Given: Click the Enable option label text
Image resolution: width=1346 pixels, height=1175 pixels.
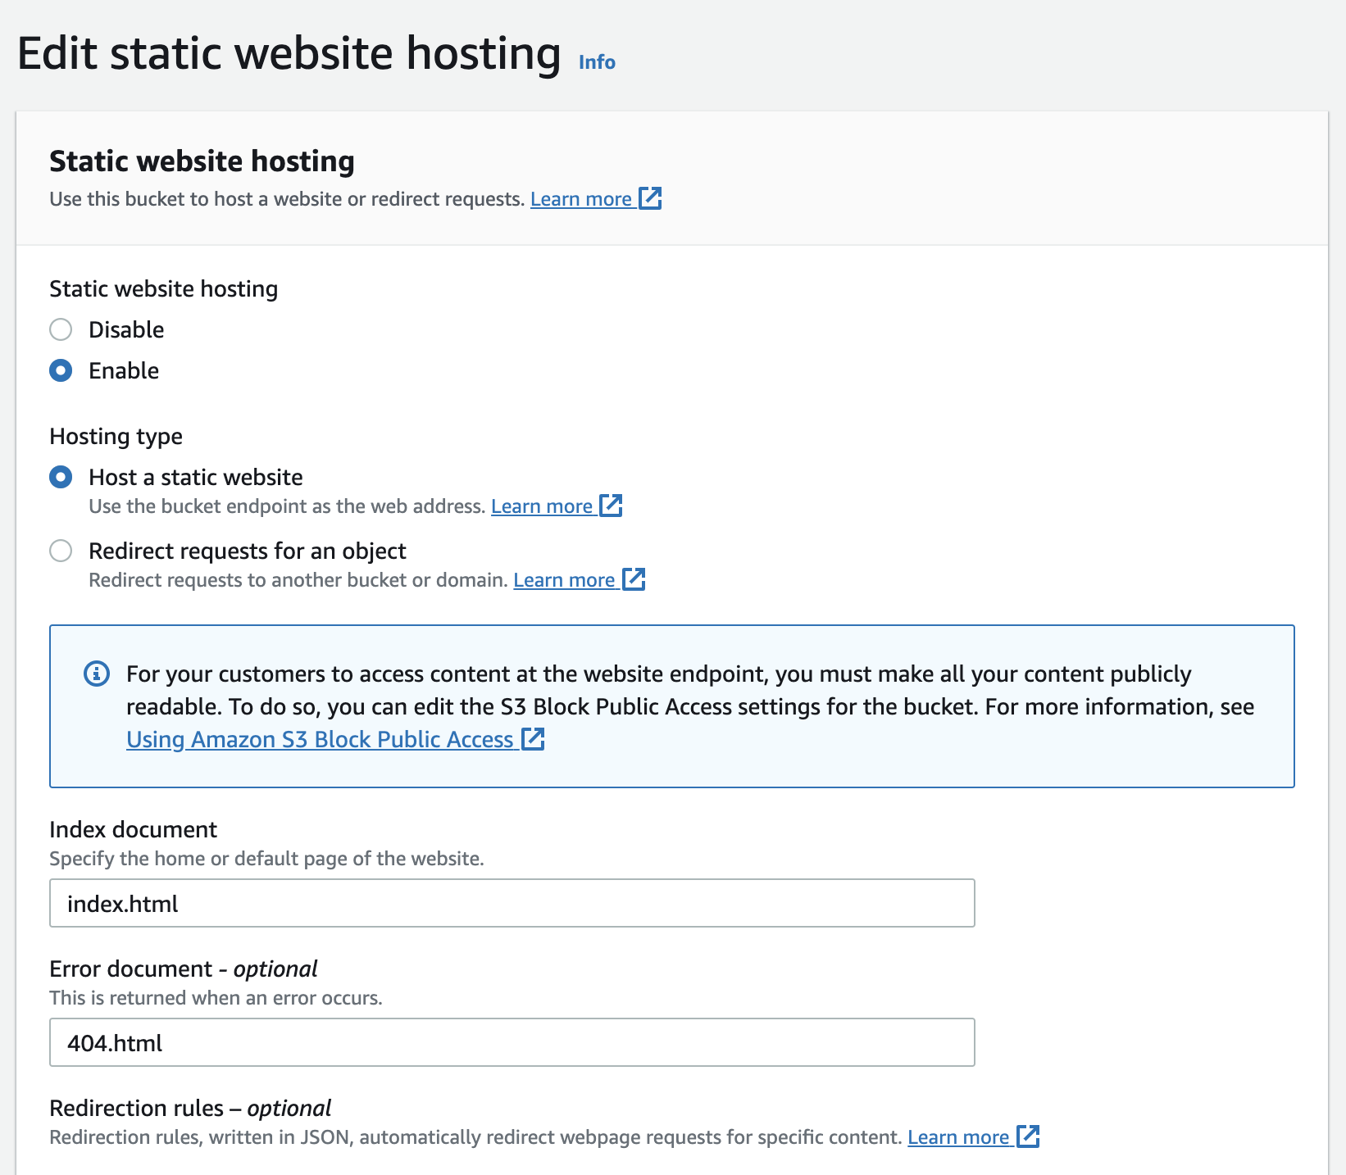Looking at the screenshot, I should [x=124, y=370].
